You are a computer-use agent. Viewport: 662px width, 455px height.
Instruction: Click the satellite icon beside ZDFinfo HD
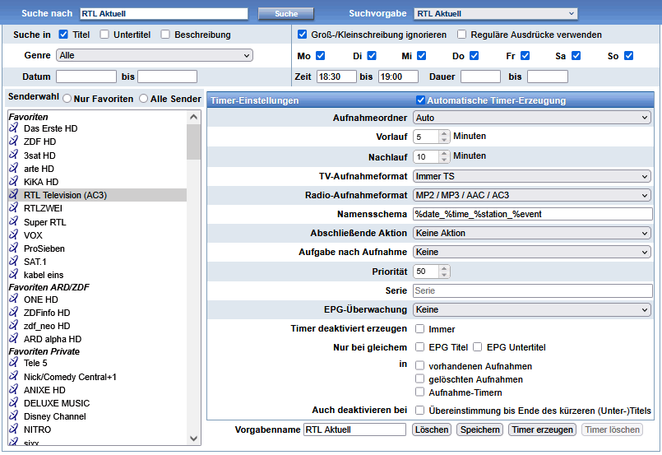click(14, 312)
